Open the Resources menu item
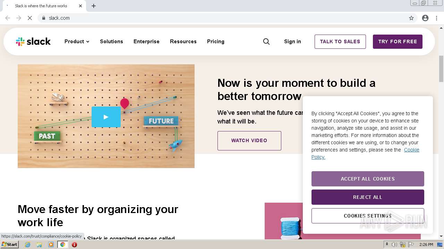The height and width of the screenshot is (249, 444). 183,41
